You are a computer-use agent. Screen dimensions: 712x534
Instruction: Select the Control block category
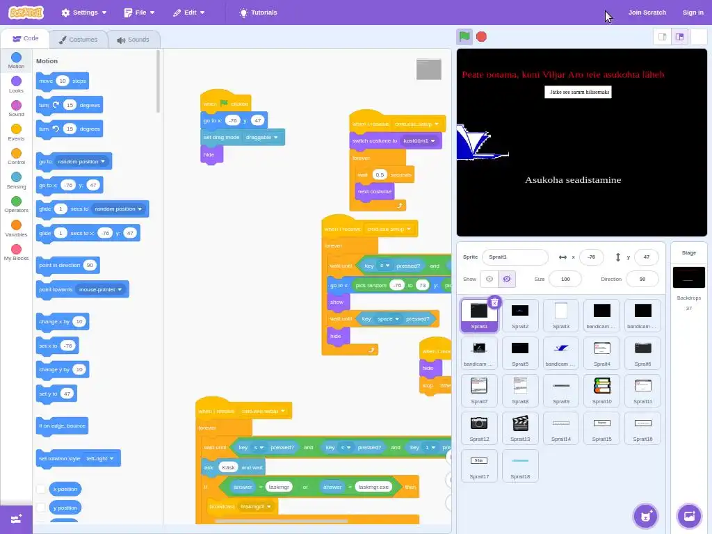click(x=16, y=156)
